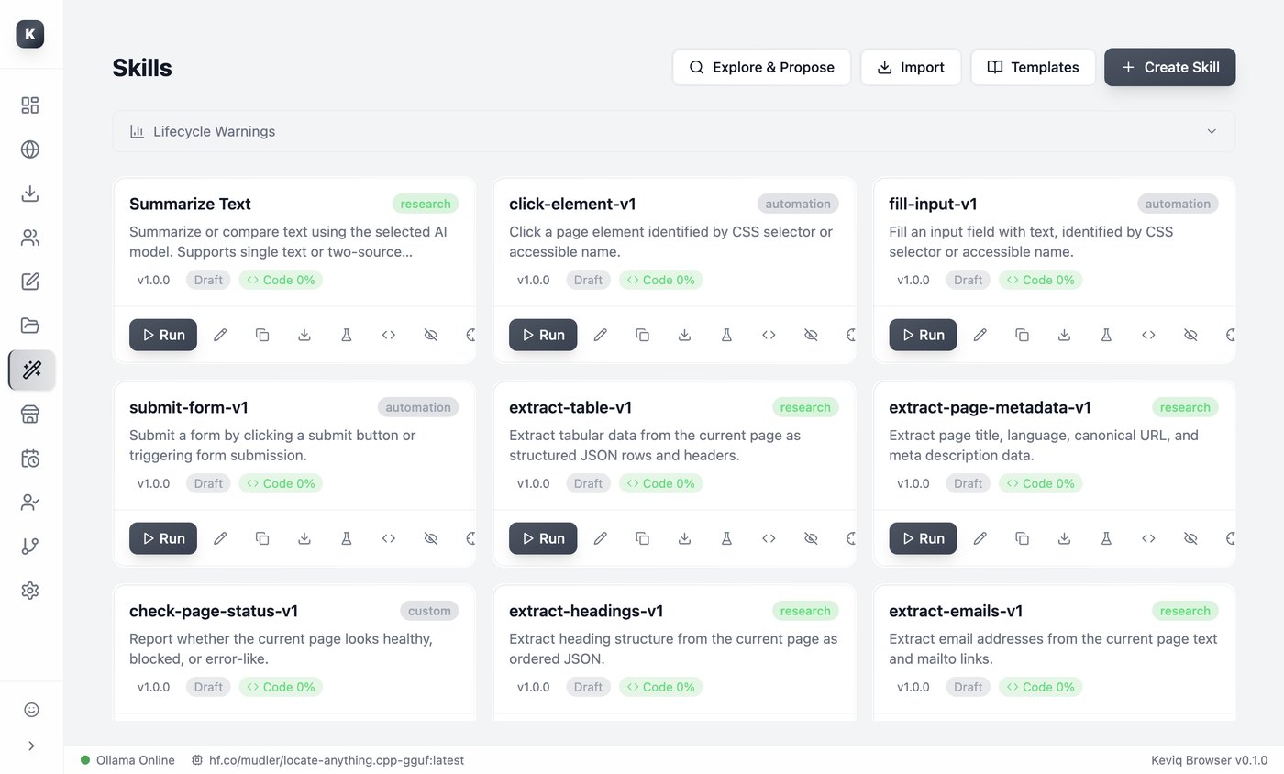The height and width of the screenshot is (774, 1284).
Task: Open the calendar schedule icon in sidebar
Action: (x=30, y=458)
